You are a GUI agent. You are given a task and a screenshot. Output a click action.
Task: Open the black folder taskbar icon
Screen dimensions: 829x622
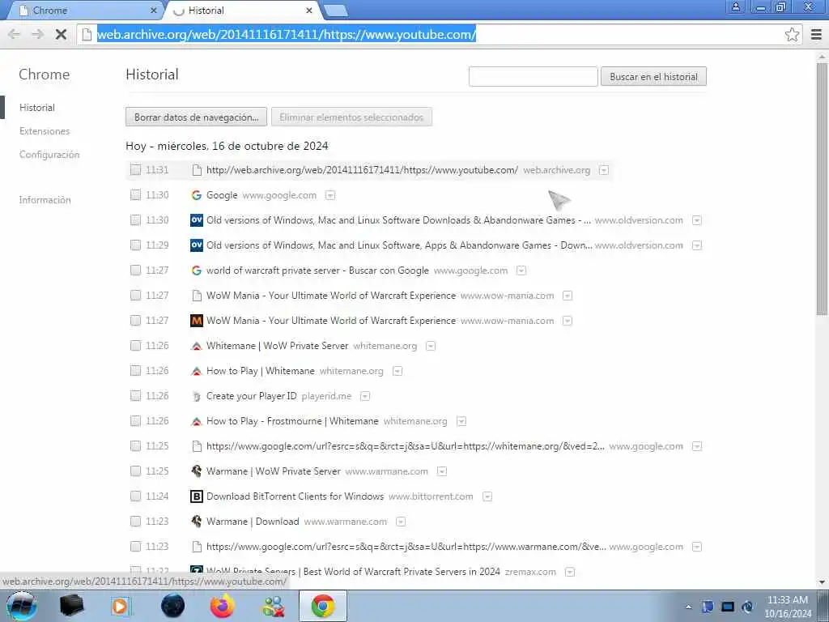[x=71, y=606]
